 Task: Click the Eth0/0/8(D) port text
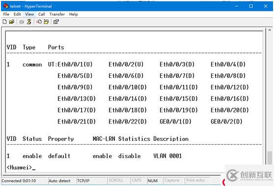[228, 76]
